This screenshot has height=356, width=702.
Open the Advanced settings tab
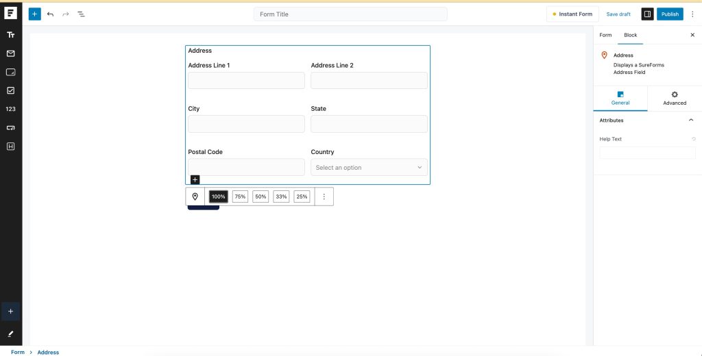pyautogui.click(x=675, y=98)
